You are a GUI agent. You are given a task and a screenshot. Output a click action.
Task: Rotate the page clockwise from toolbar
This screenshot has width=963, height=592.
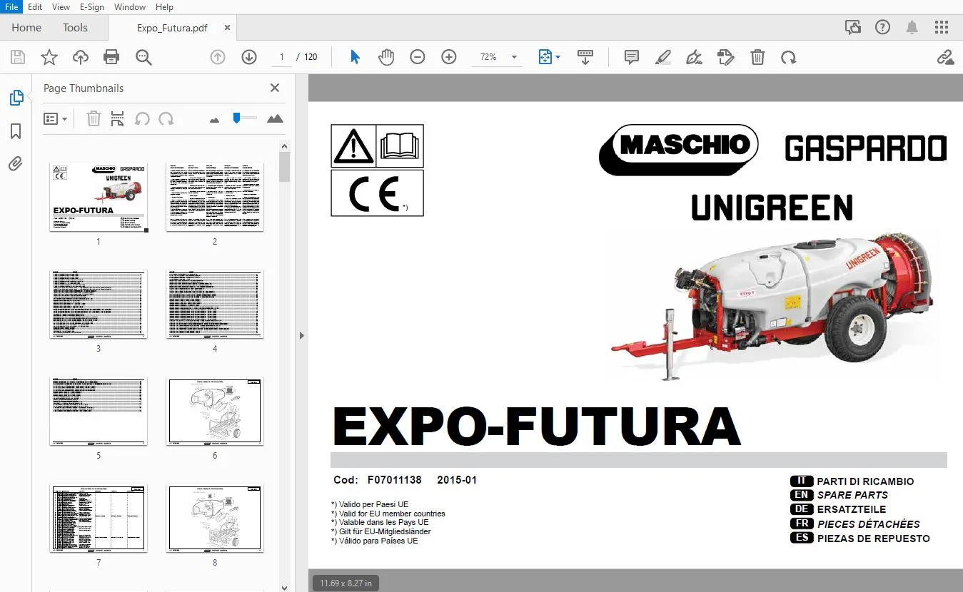click(789, 57)
